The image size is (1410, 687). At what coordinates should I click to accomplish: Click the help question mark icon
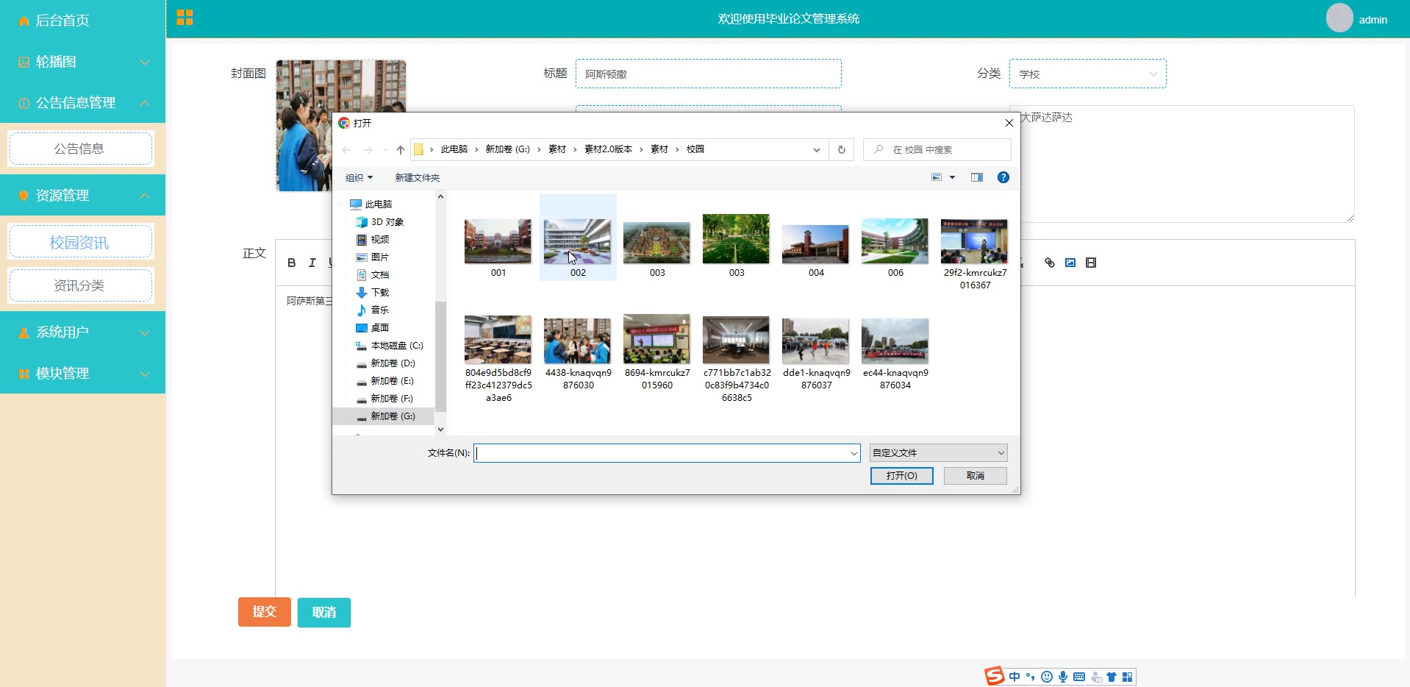pos(1003,177)
